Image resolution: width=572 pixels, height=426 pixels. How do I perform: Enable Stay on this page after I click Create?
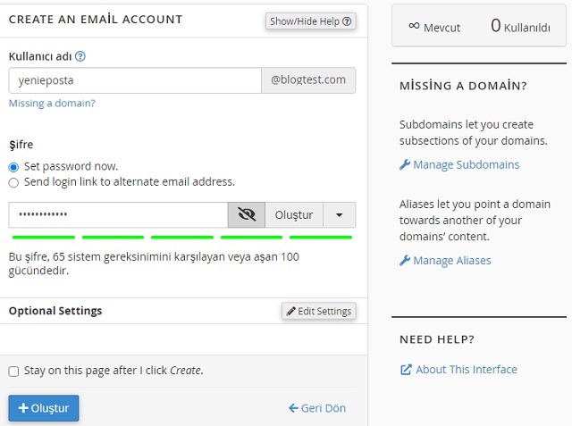[x=13, y=372]
